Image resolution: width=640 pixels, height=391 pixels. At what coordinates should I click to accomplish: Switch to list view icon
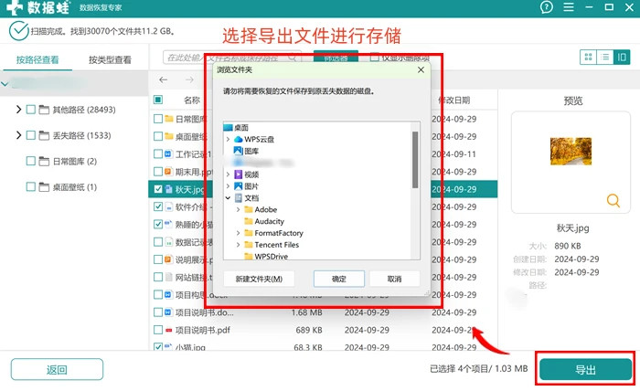605,57
